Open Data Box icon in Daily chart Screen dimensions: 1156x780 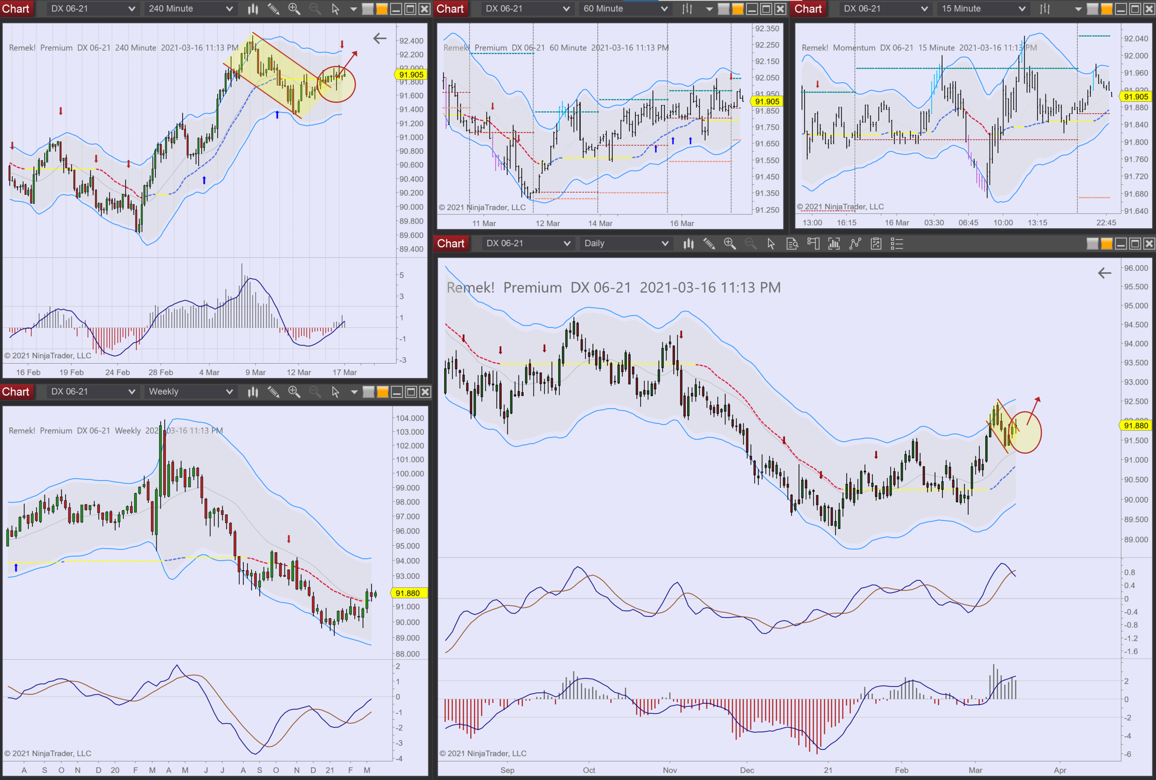click(792, 244)
